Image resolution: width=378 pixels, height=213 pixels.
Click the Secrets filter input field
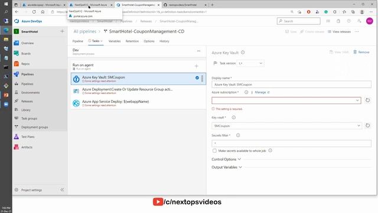coord(291,143)
